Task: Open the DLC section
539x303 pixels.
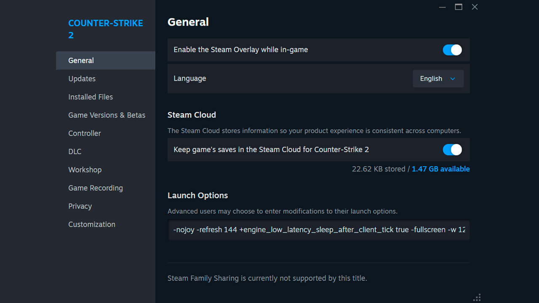Action: [106, 151]
